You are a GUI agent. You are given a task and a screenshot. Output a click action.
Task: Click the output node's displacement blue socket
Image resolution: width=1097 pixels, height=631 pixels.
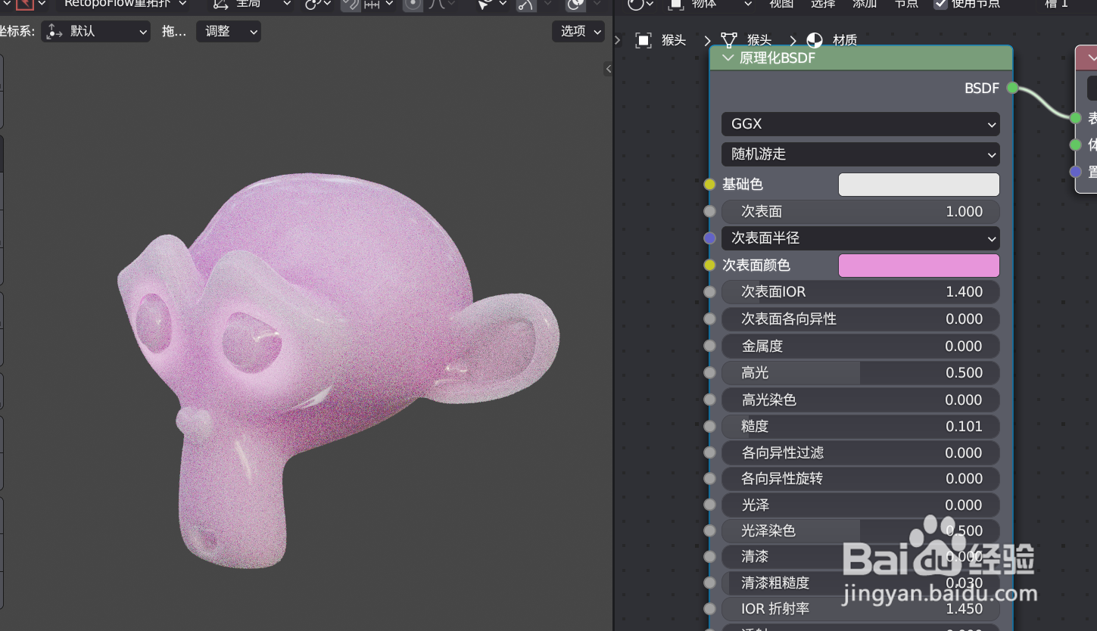[1076, 173]
